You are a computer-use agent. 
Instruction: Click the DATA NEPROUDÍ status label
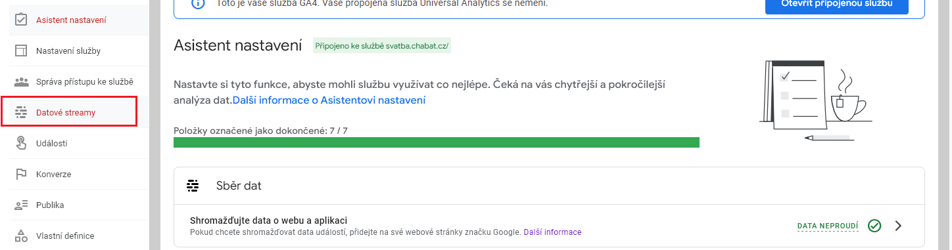pos(828,226)
